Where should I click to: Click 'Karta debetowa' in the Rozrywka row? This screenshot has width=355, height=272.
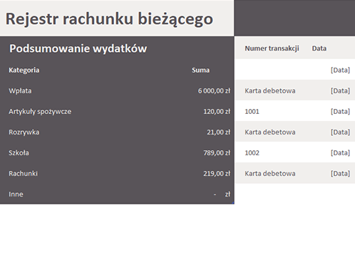[x=270, y=132]
